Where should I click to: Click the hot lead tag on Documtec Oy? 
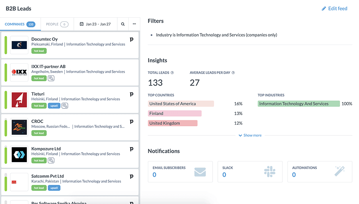(39, 51)
